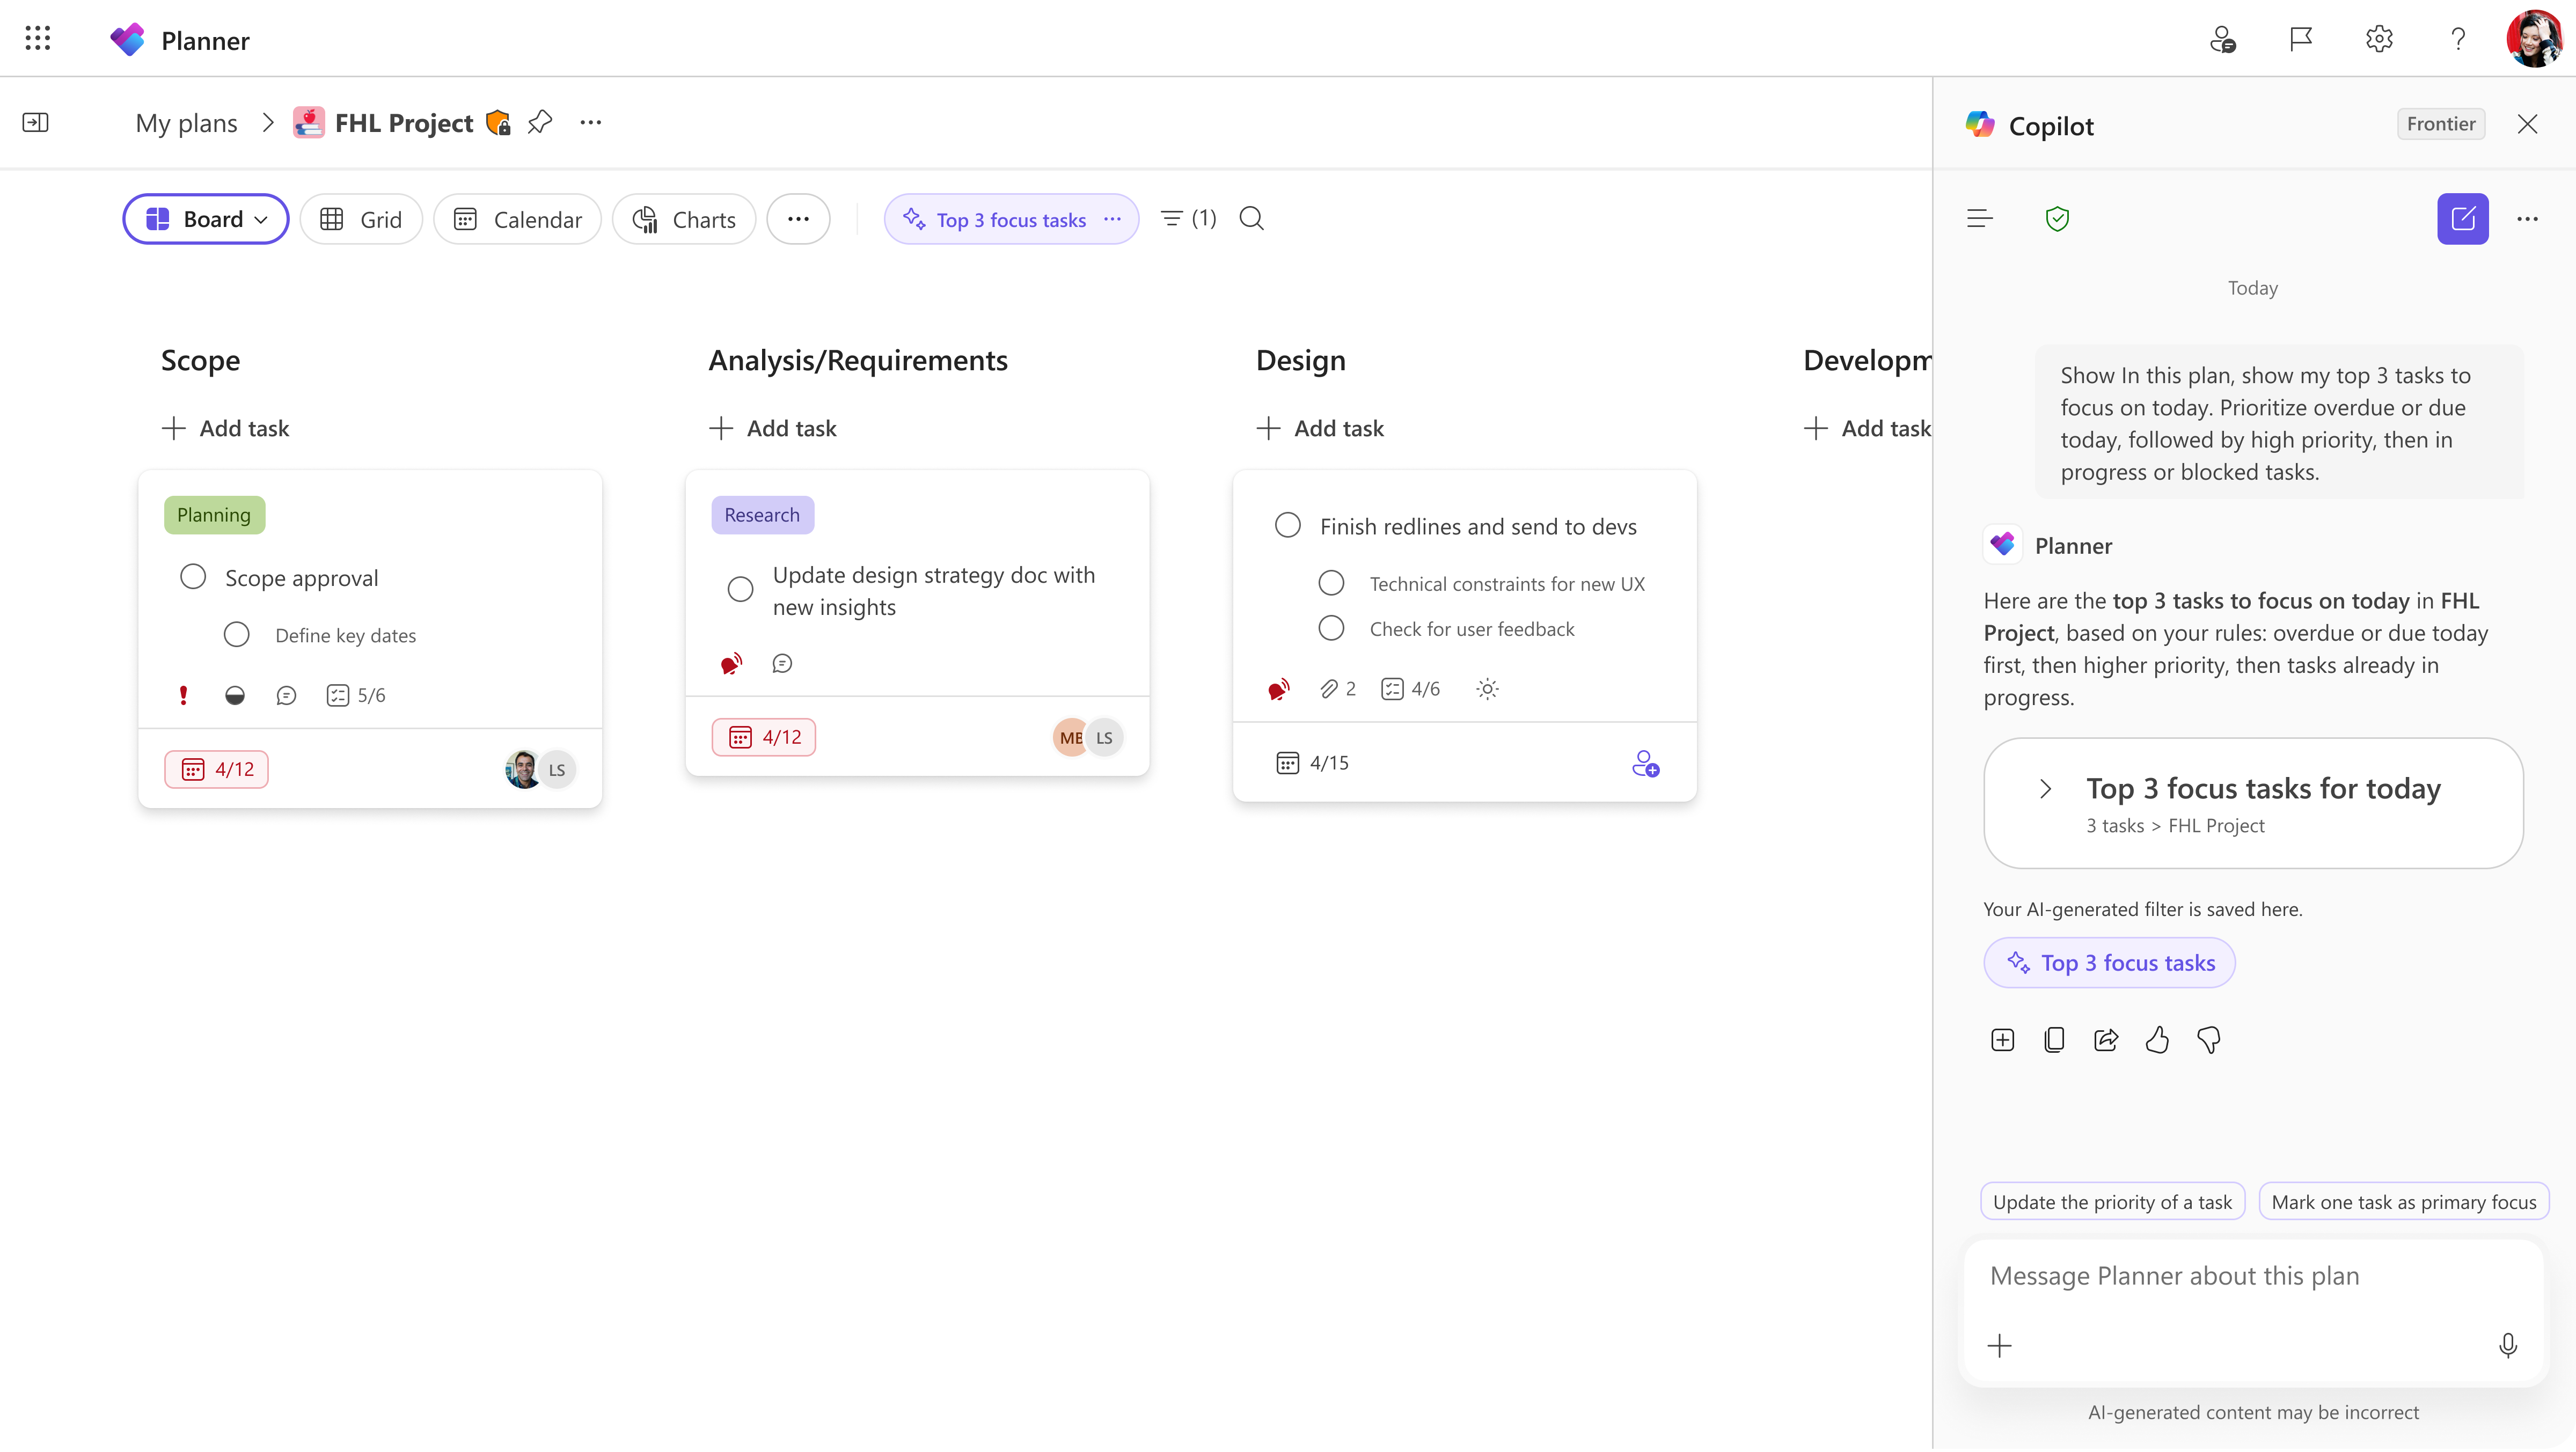2576x1452 pixels.
Task: Click the Planner logo icon
Action: point(127,40)
